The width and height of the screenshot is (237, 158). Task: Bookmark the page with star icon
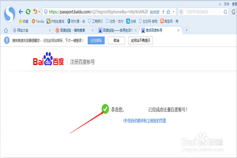tap(168, 12)
